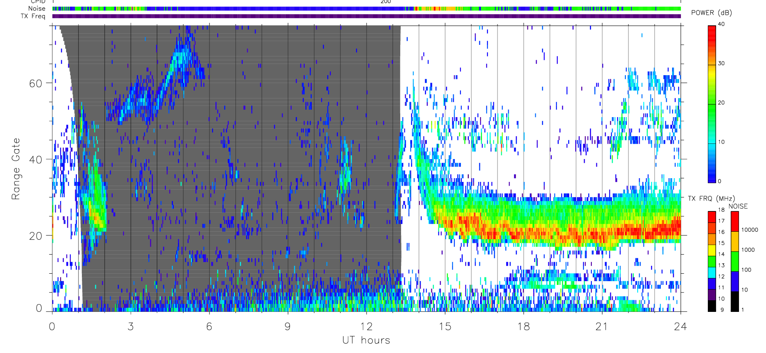Viewport: 766px width, 353px height.
Task: Click the '15' tick label on UT axis
Action: tap(445, 327)
